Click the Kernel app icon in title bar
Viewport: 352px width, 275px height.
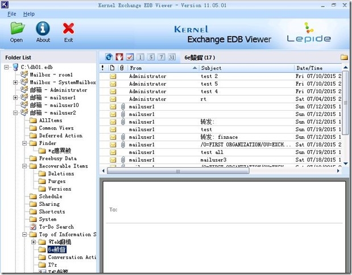click(x=5, y=5)
